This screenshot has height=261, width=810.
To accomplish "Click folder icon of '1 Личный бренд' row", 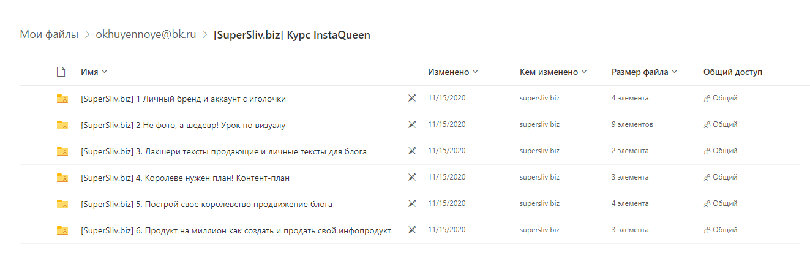I will pos(62,99).
